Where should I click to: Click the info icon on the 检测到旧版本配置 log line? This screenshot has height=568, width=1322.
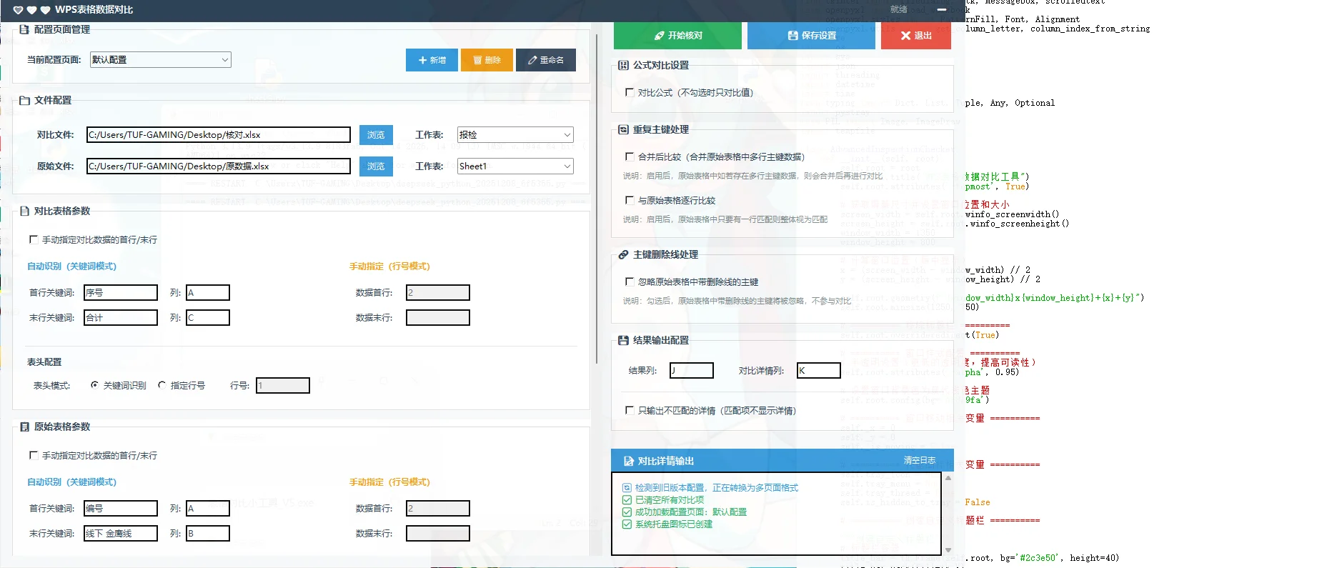tap(627, 488)
